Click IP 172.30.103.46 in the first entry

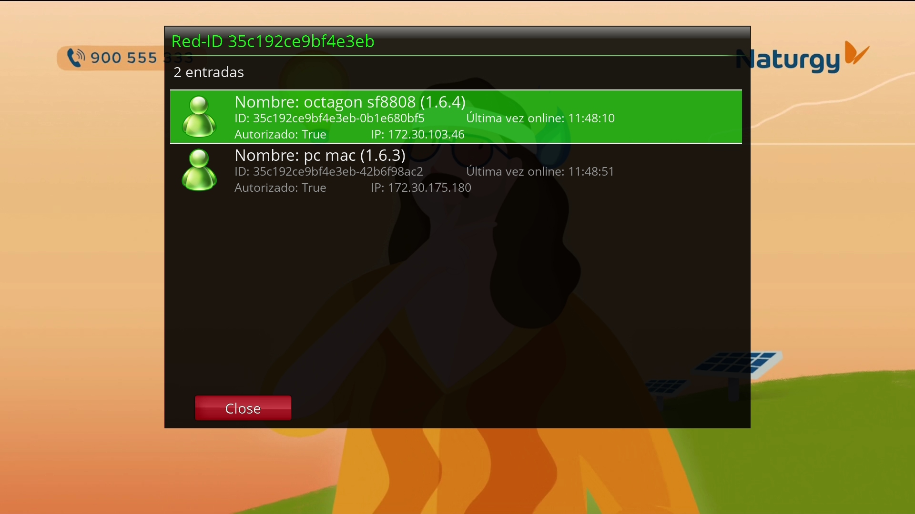pyautogui.click(x=417, y=134)
